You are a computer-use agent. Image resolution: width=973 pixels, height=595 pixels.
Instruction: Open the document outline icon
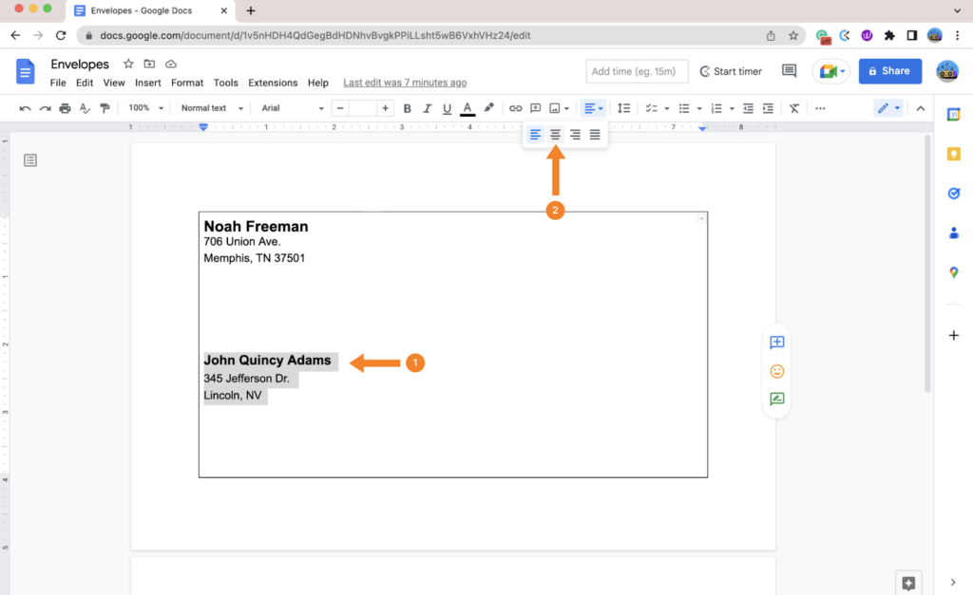tap(30, 160)
